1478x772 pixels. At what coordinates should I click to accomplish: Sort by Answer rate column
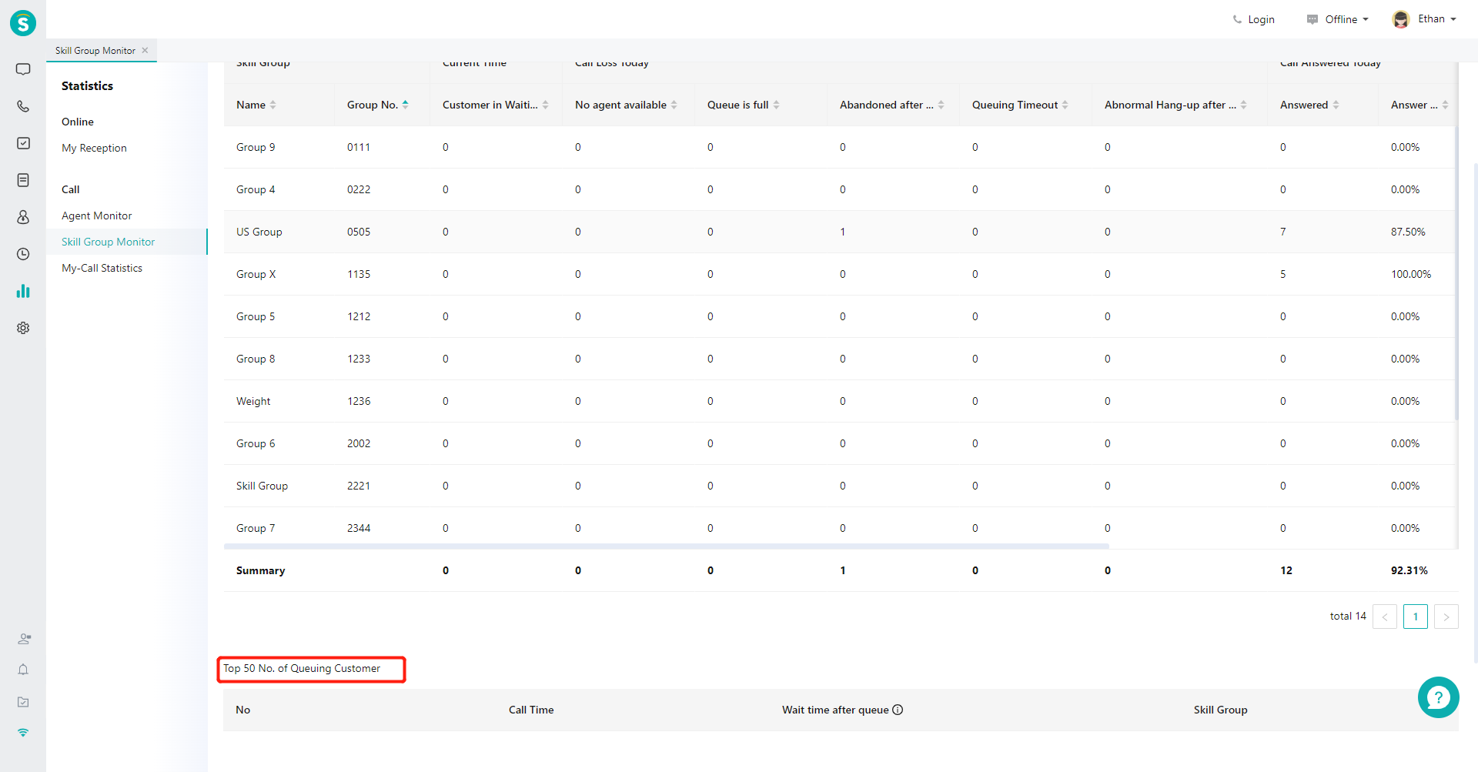1445,105
